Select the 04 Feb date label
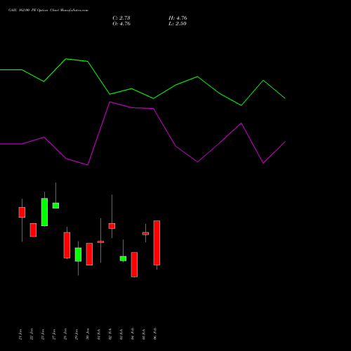 [x=133, y=334]
